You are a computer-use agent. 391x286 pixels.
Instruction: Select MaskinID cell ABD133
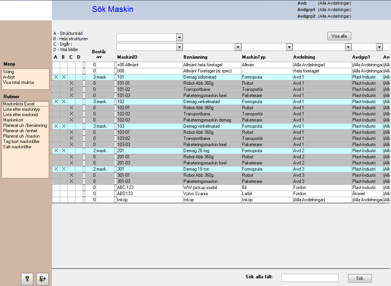[149, 194]
